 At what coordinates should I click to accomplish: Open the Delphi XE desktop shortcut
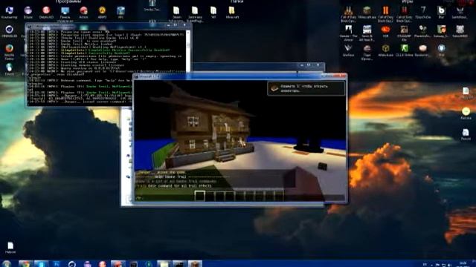46,13
